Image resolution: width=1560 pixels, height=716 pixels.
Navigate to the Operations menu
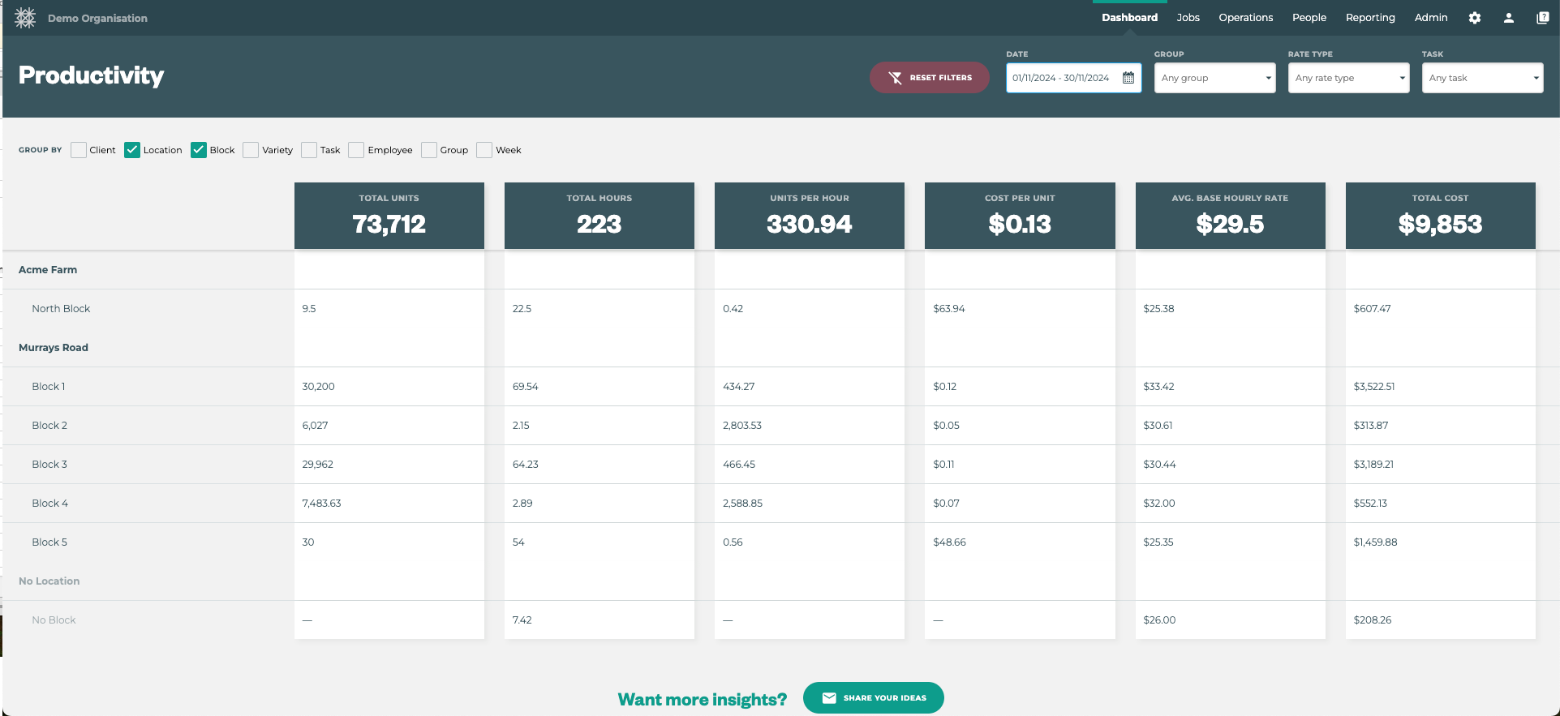pos(1245,18)
